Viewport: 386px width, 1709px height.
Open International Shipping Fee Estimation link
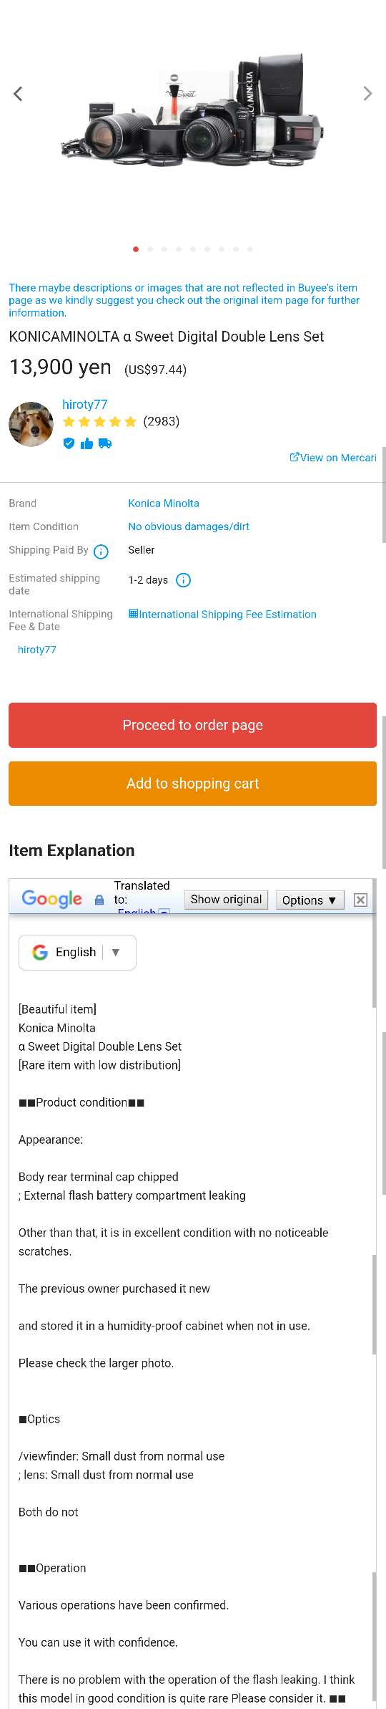222,615
